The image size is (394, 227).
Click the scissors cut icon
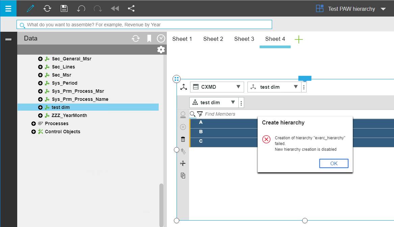[183, 164]
